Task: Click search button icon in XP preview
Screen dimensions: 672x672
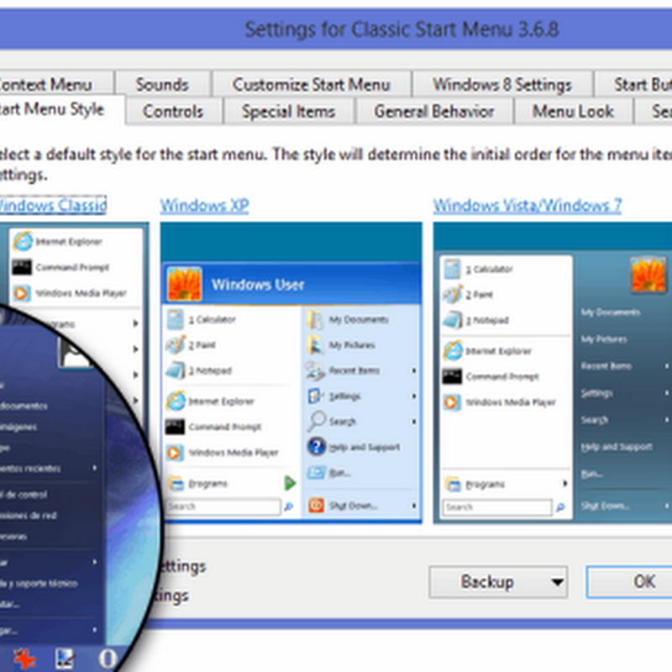Action: pyautogui.click(x=289, y=507)
